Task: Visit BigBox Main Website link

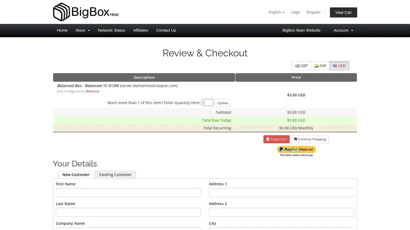Action: pos(301,30)
